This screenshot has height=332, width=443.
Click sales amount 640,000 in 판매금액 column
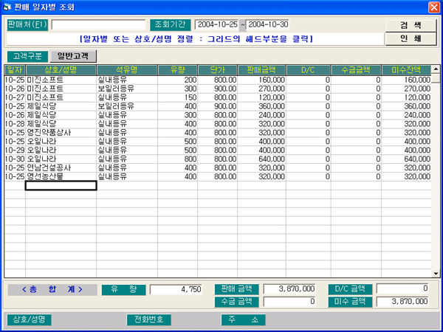click(x=261, y=159)
